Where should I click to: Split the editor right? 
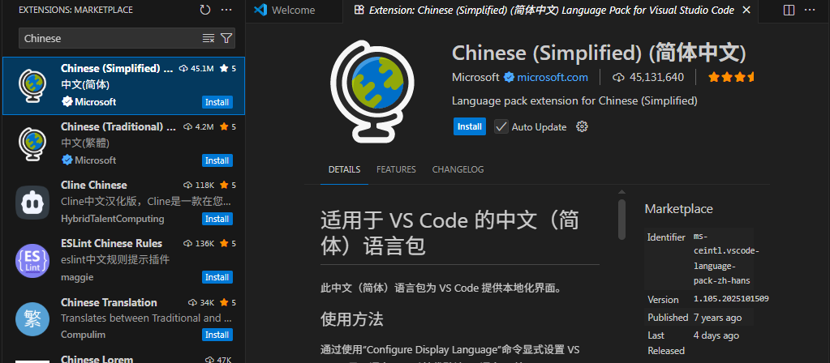click(789, 10)
